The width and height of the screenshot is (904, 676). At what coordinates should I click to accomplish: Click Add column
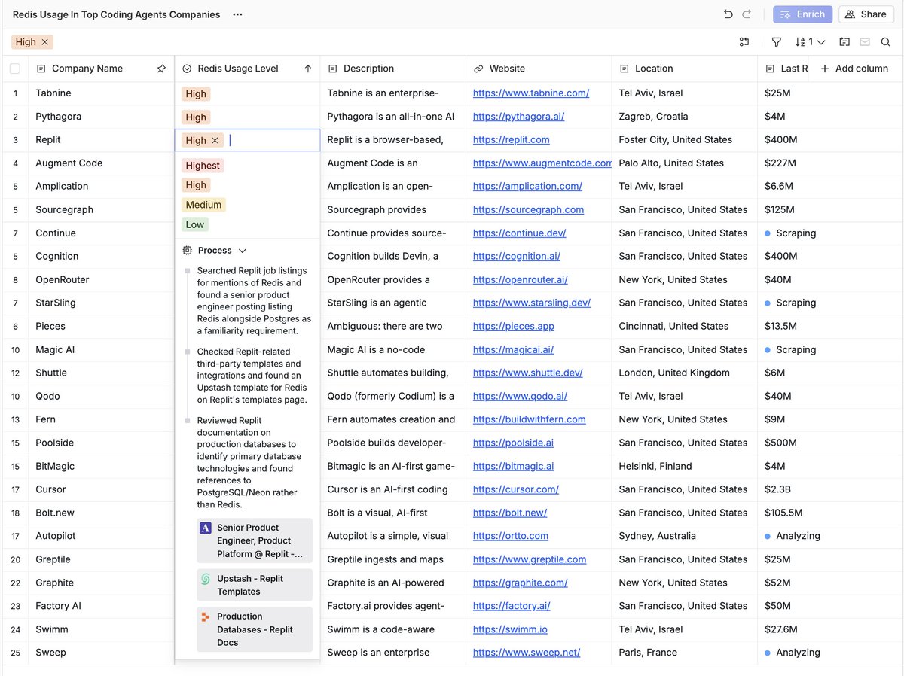[854, 69]
